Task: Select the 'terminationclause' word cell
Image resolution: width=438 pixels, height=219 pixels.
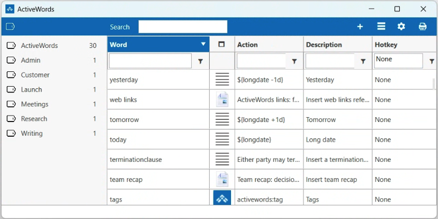Action: pyautogui.click(x=159, y=160)
